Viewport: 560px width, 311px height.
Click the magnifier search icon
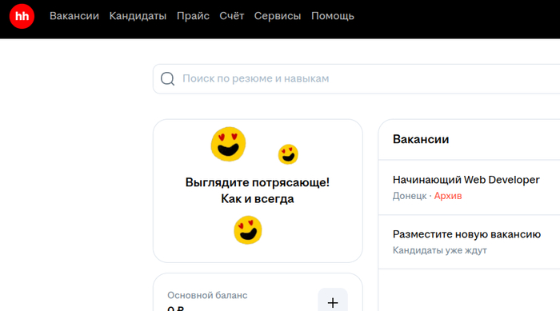pos(167,78)
